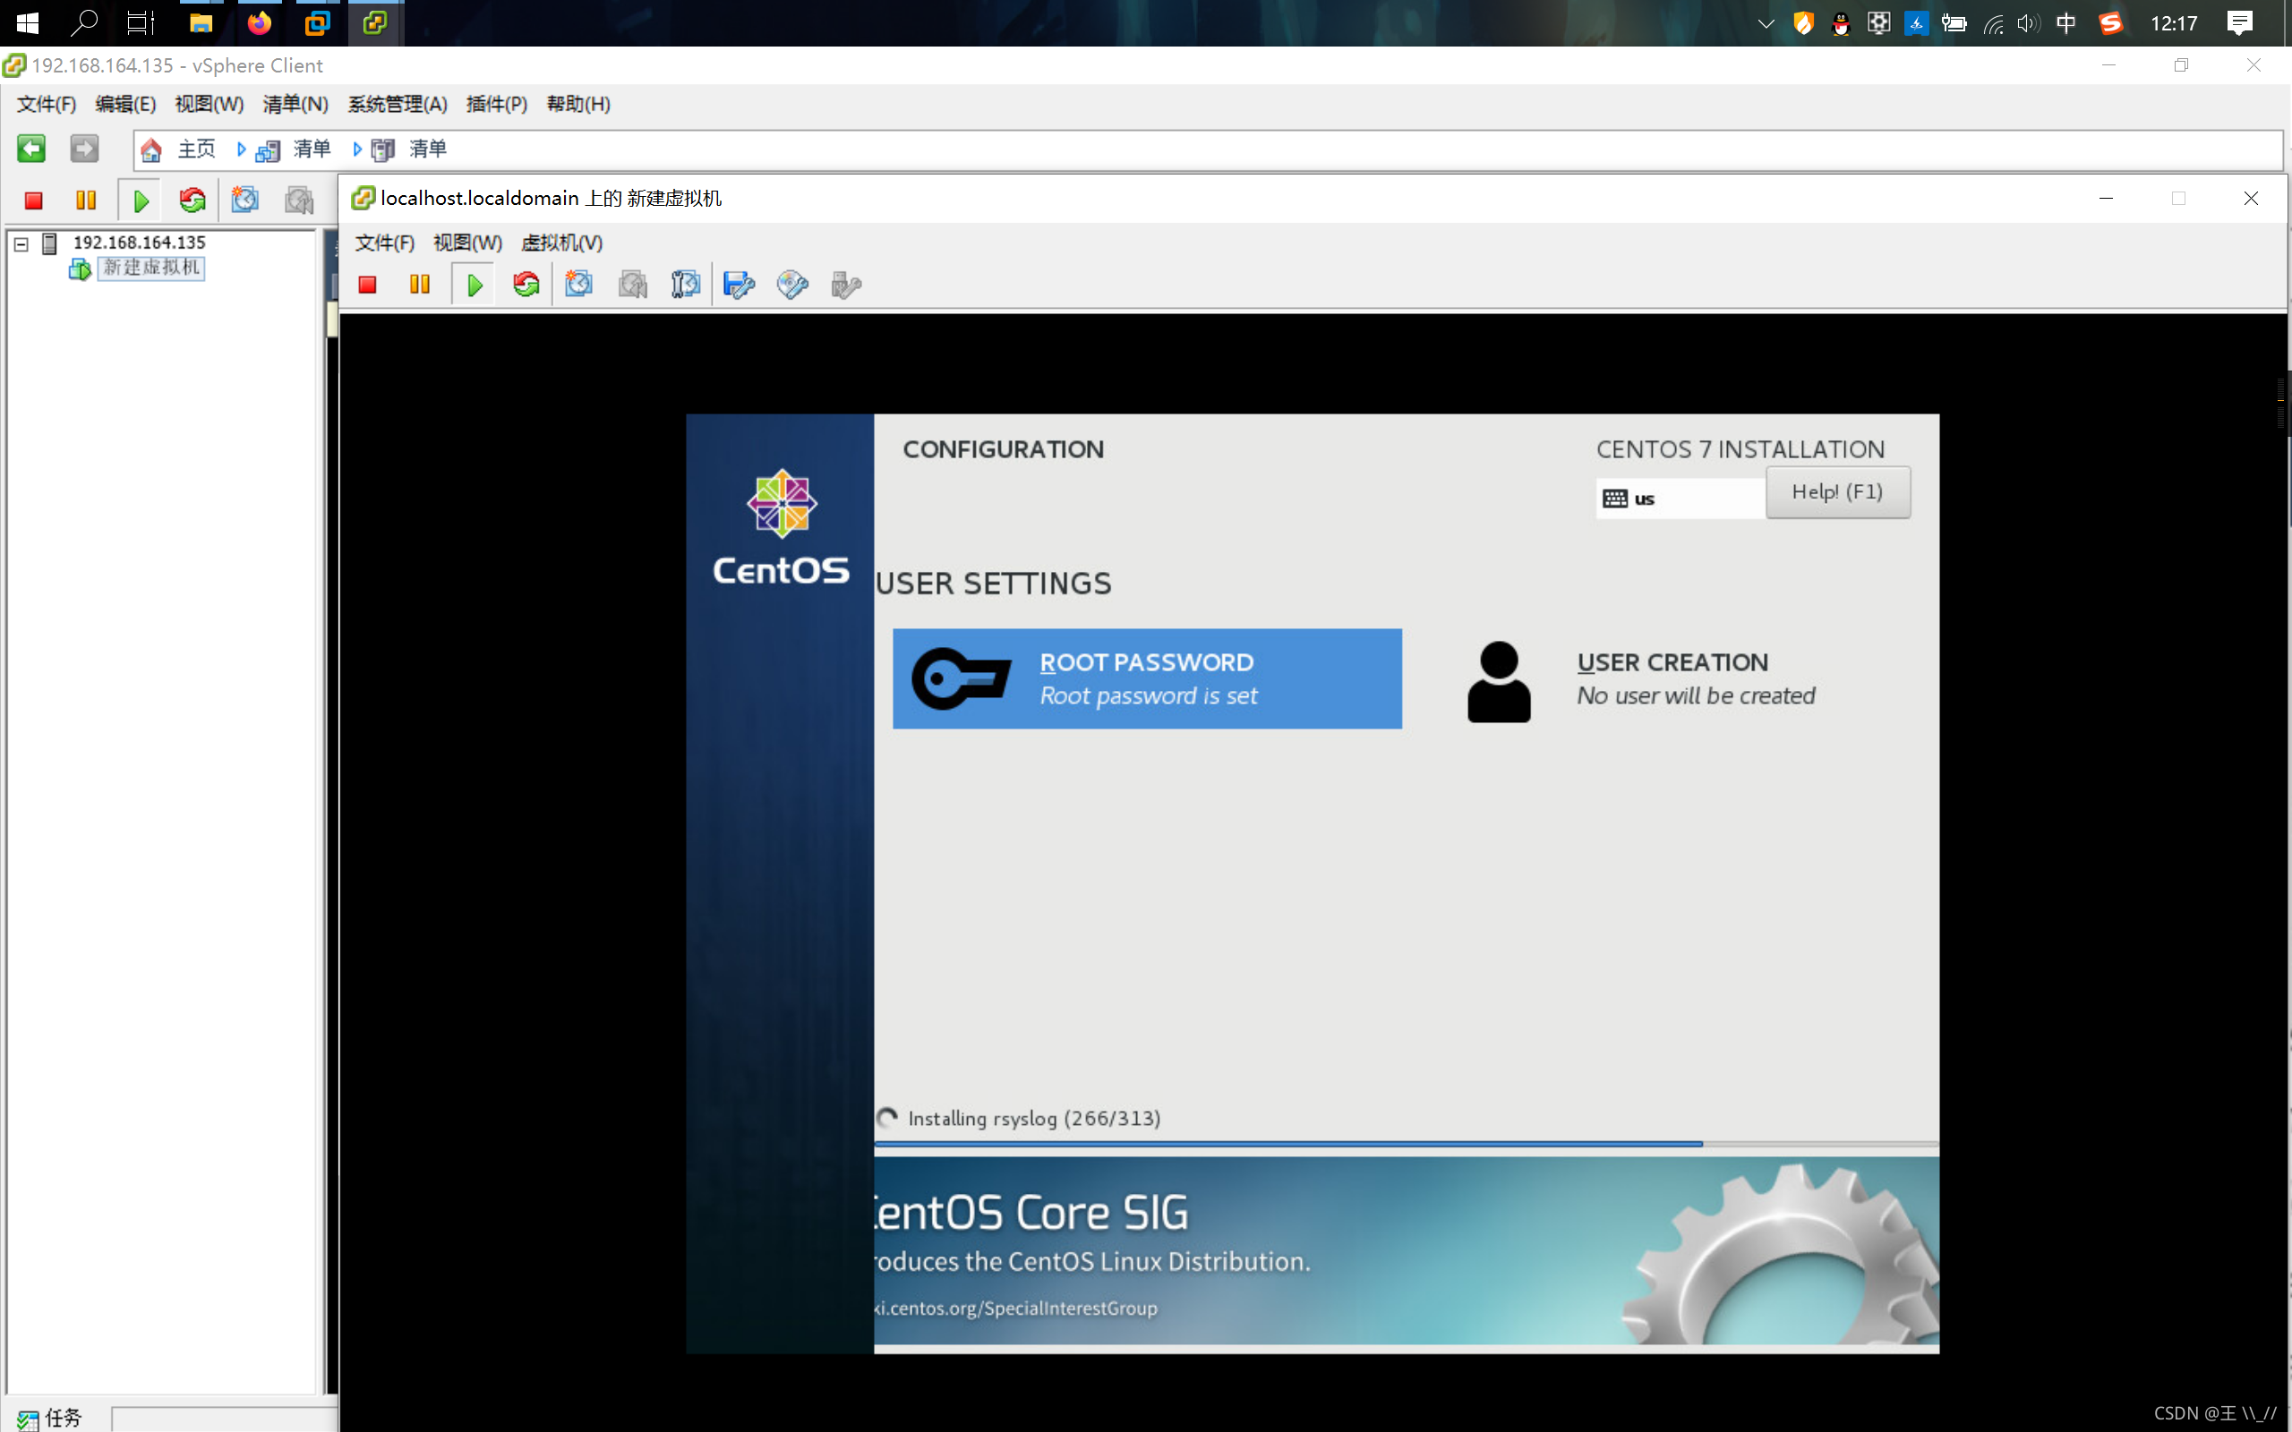Image resolution: width=2292 pixels, height=1432 pixels.
Task: Open Firefox from the taskbar
Action: (259, 22)
